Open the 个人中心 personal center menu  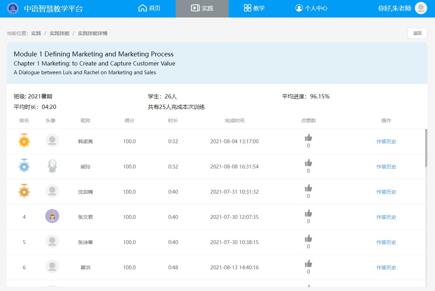point(311,8)
